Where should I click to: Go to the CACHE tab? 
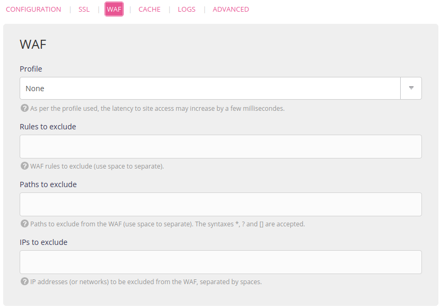[149, 10]
